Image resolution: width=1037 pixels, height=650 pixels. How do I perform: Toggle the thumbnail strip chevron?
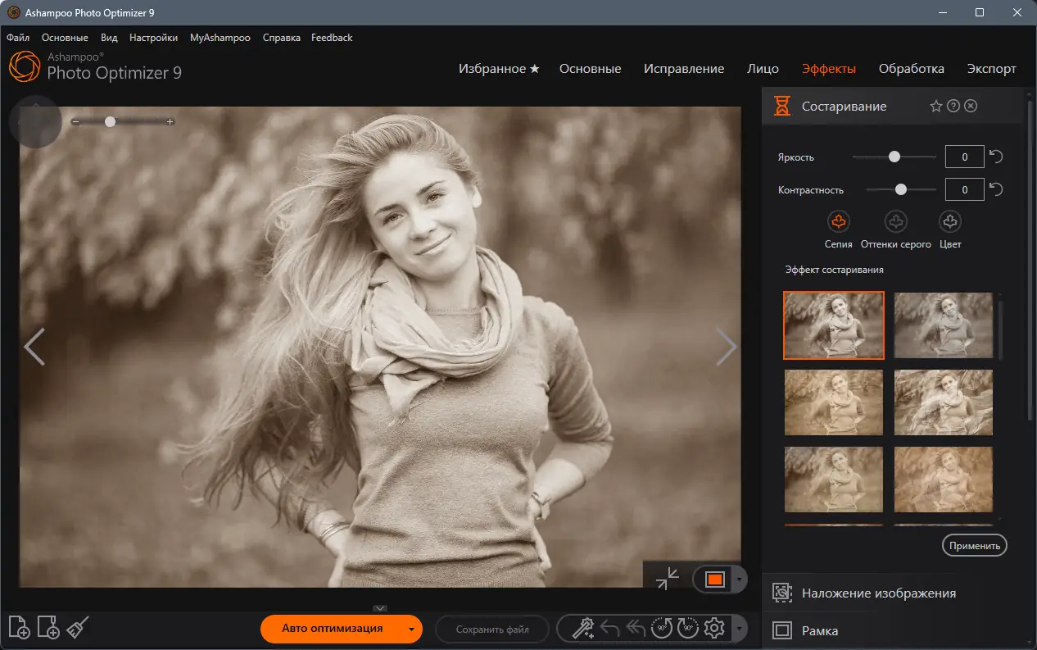pyautogui.click(x=380, y=607)
